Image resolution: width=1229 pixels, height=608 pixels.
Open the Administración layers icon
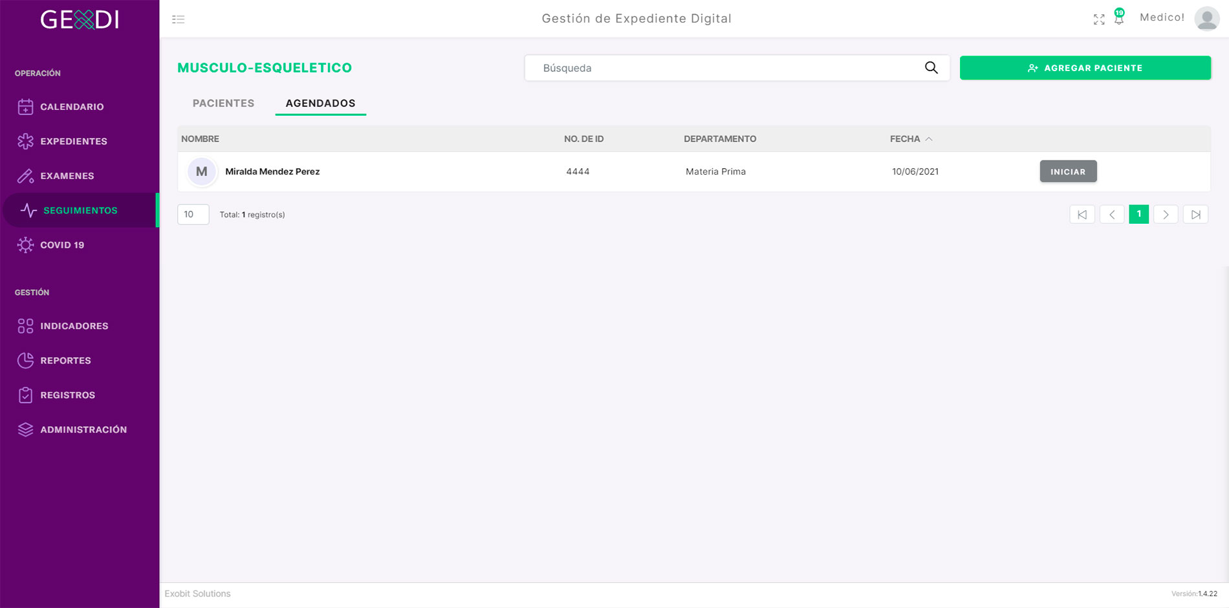[25, 429]
